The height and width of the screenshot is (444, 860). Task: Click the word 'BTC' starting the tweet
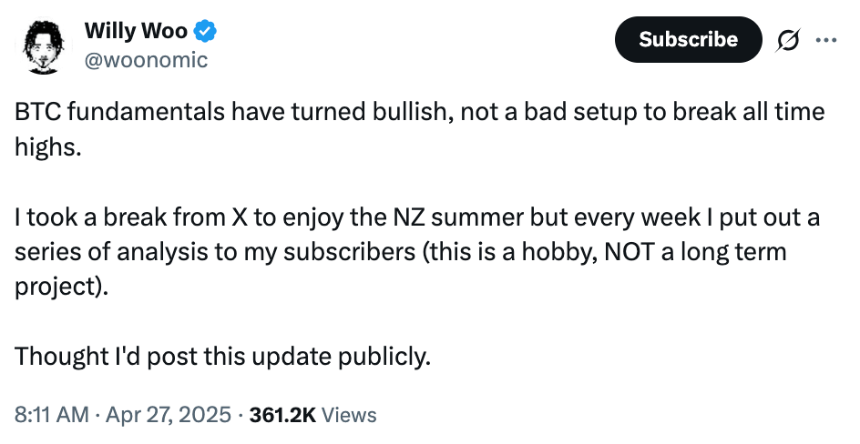(x=36, y=113)
